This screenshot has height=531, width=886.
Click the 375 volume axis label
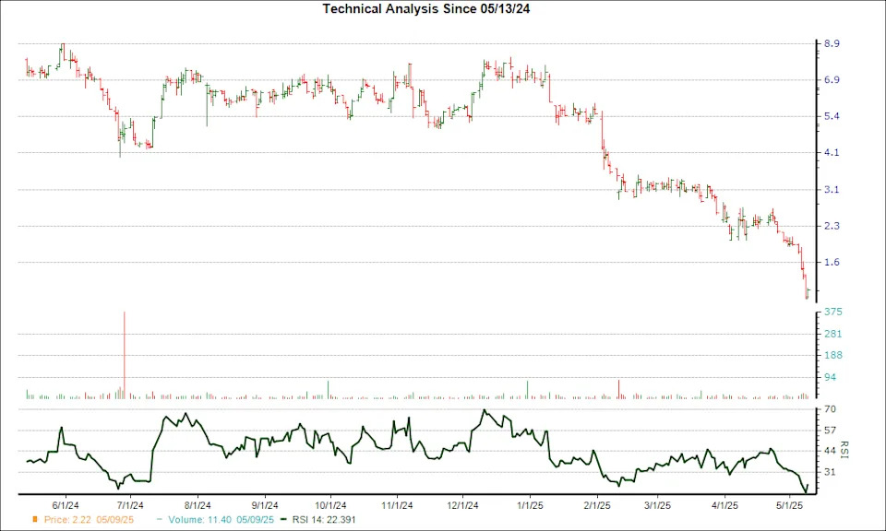click(833, 312)
